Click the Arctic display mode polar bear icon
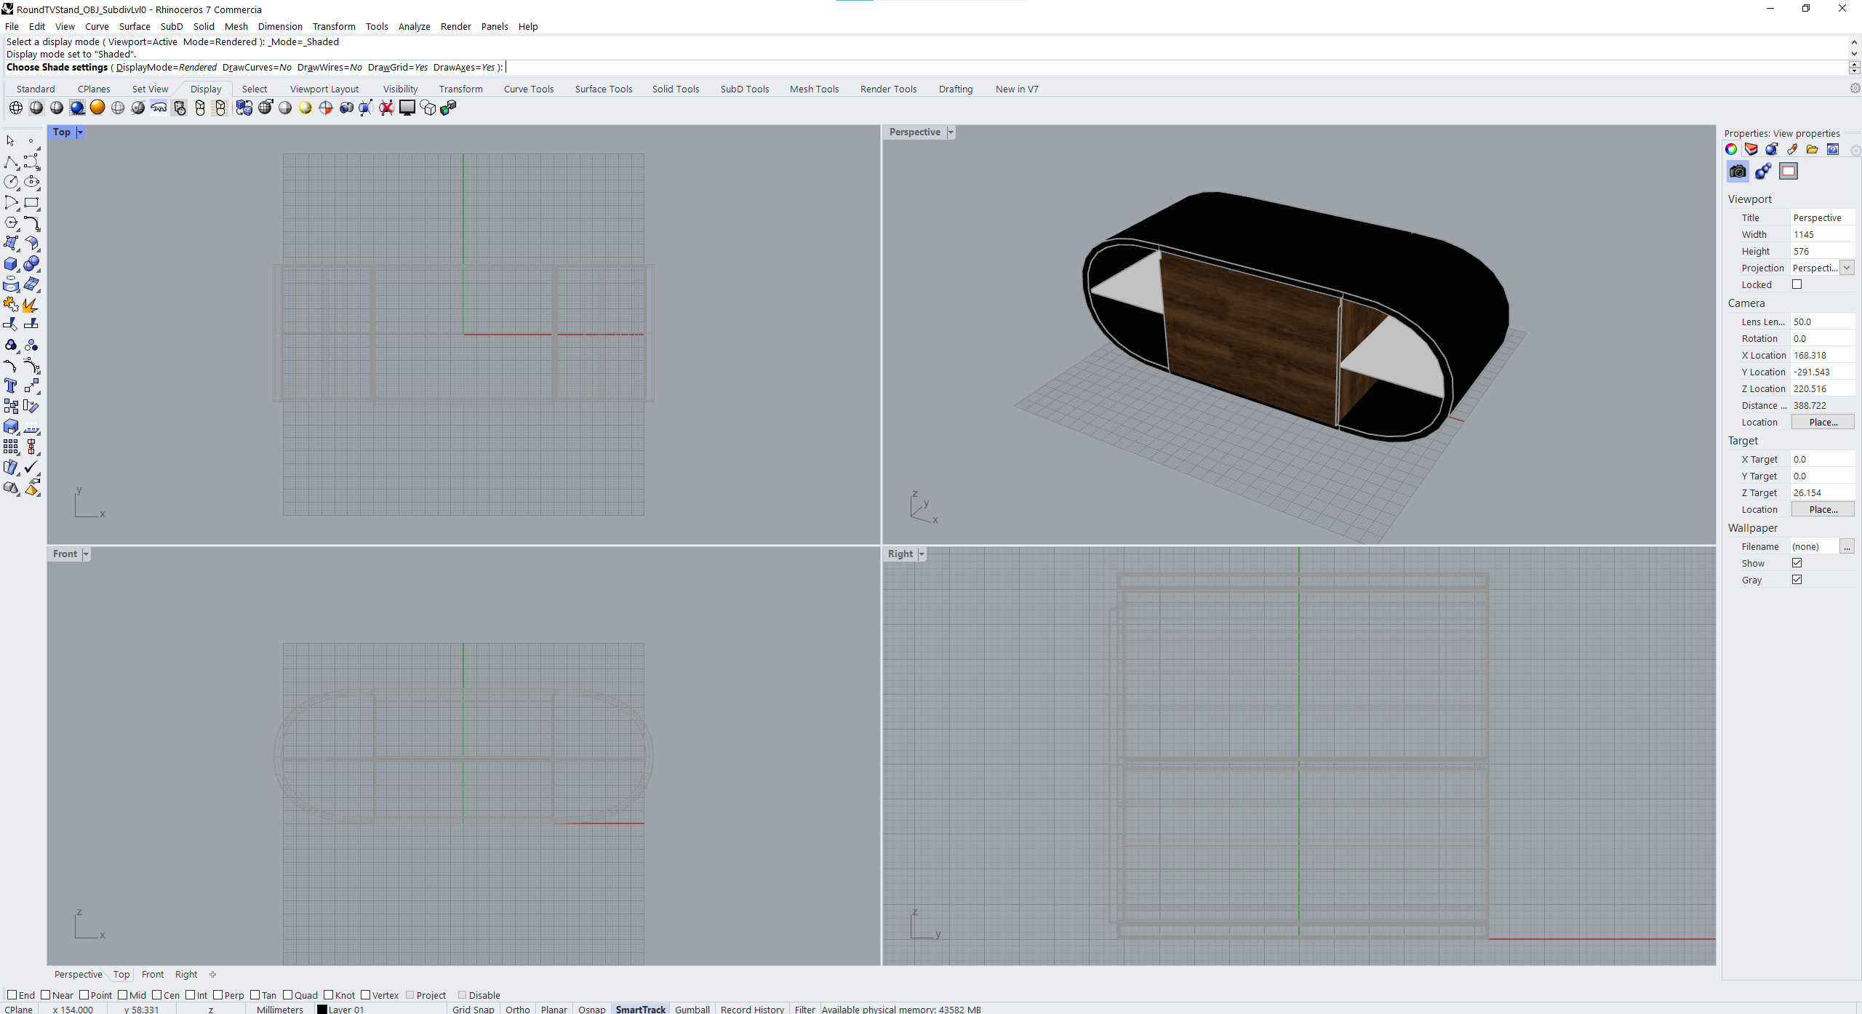Image resolution: width=1862 pixels, height=1014 pixels. pos(159,108)
